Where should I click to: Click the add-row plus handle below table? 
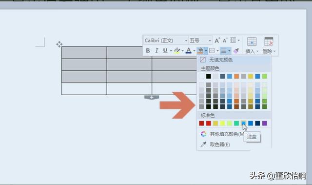[x=152, y=97]
